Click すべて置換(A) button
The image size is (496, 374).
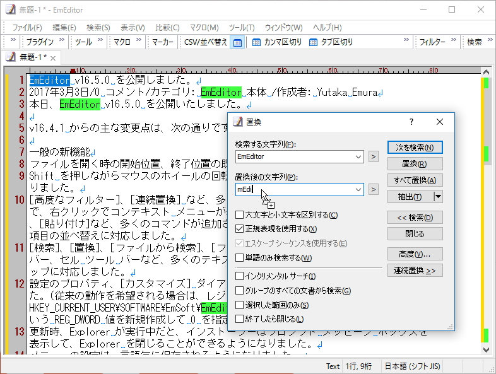pyautogui.click(x=415, y=180)
